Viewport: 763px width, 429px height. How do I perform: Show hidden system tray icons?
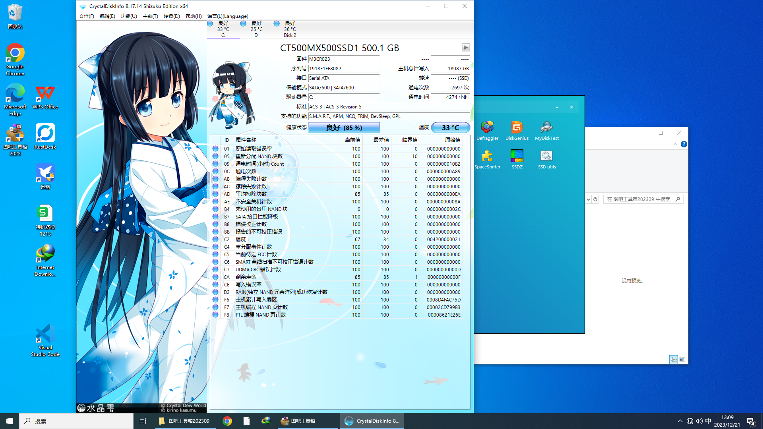pos(680,421)
